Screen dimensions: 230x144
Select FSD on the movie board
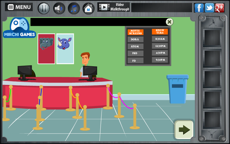(x=135, y=53)
